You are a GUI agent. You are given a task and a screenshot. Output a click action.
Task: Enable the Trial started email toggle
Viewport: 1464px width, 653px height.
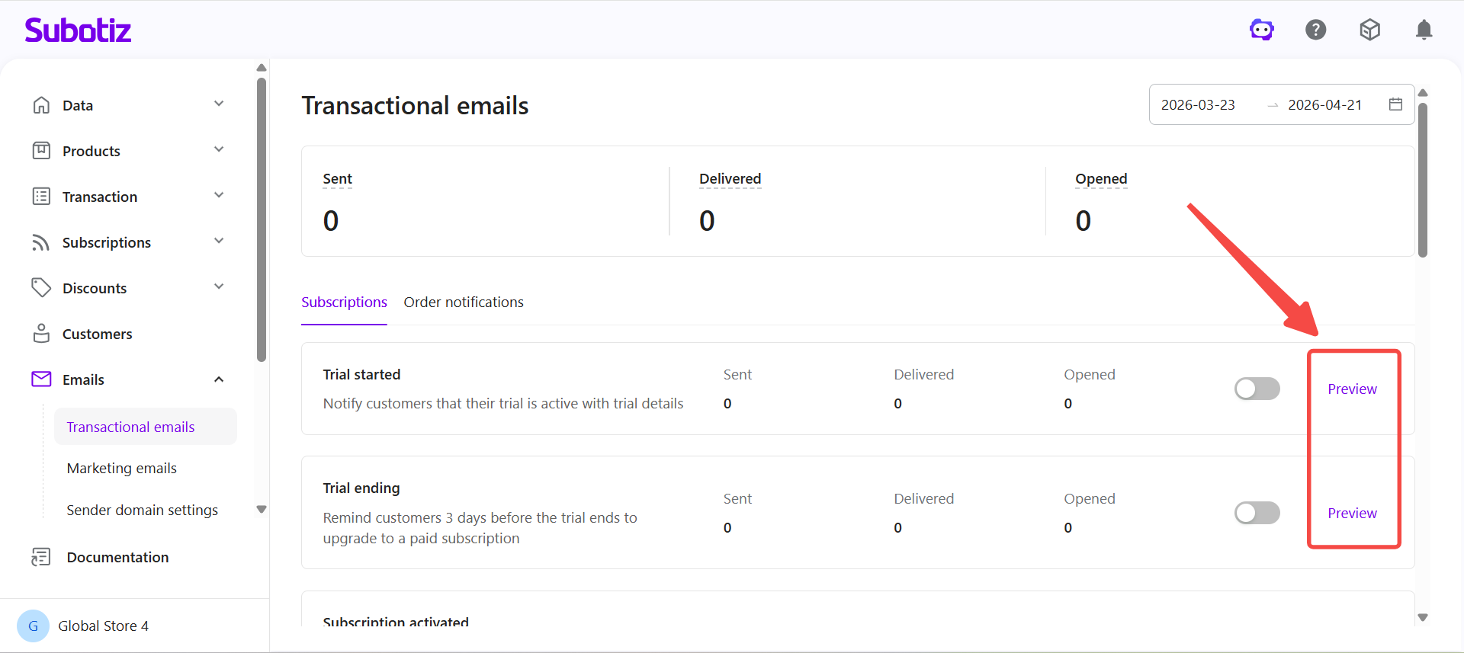1257,389
